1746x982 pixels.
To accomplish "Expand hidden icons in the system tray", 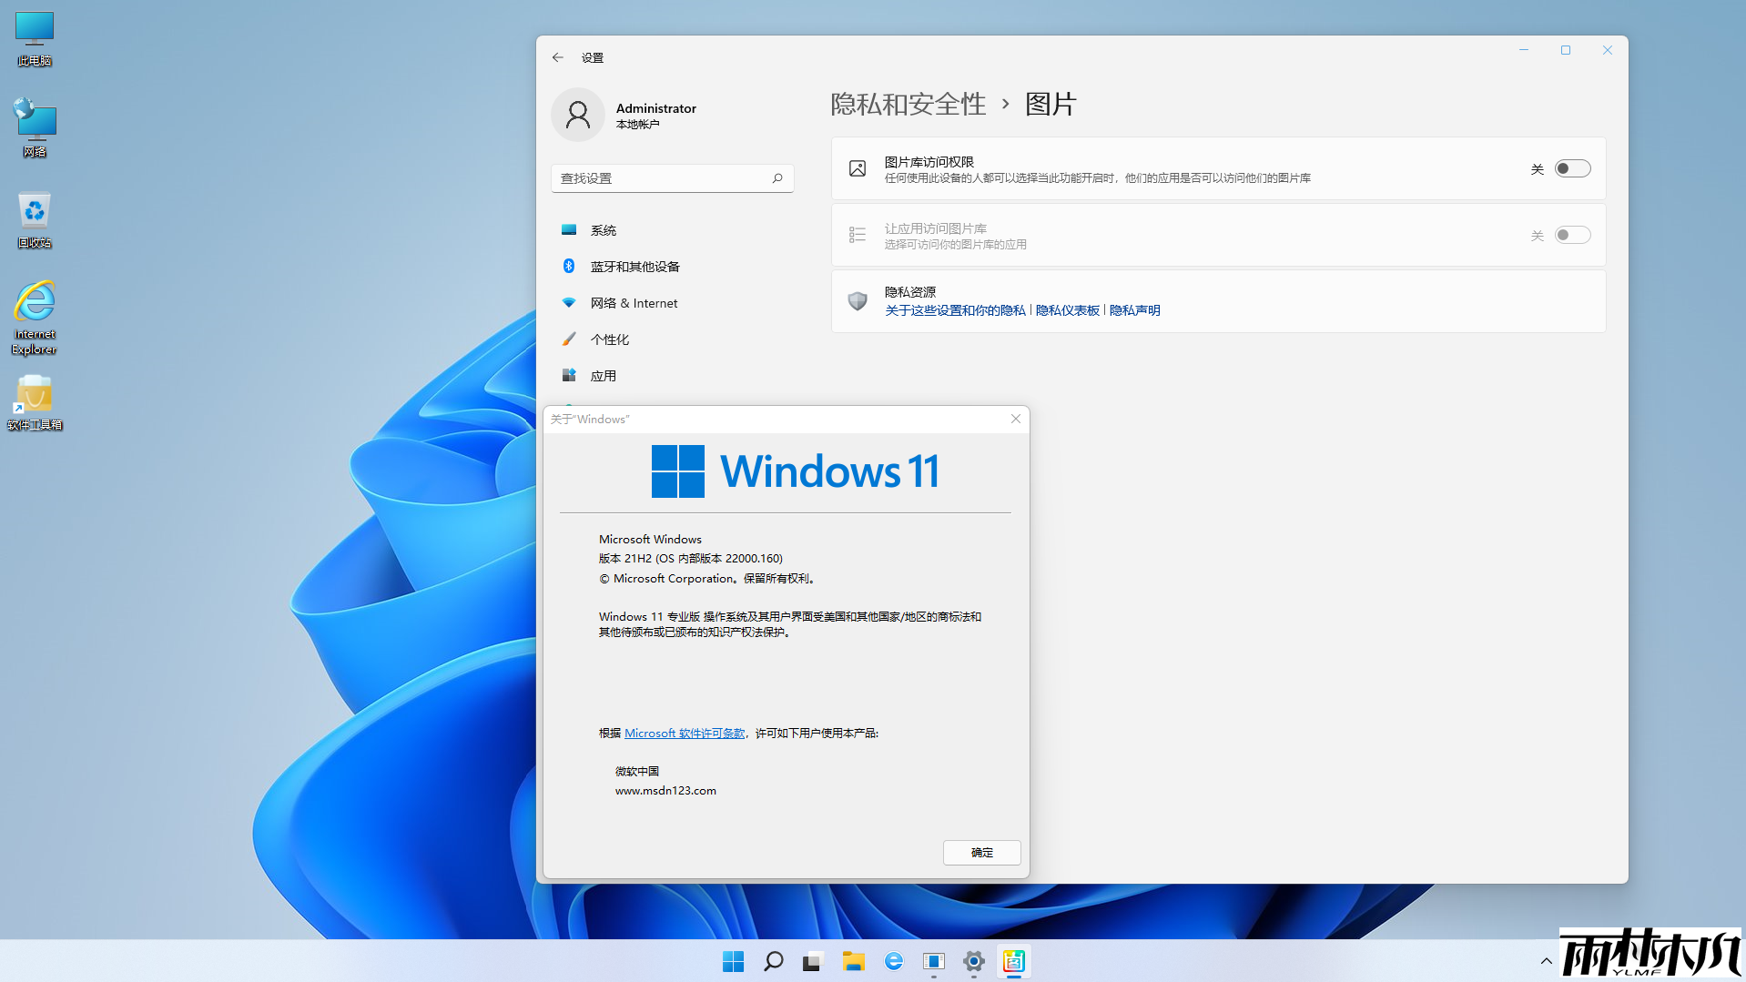I will click(1545, 961).
